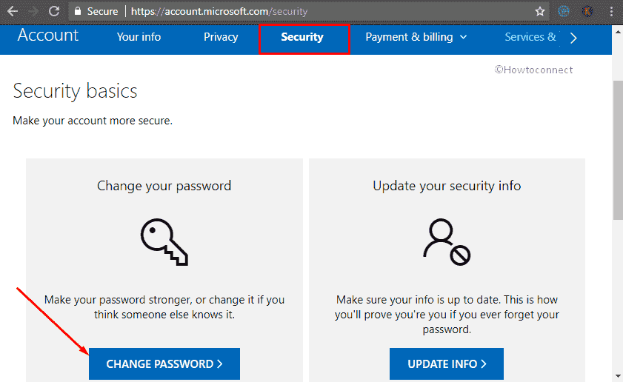The height and width of the screenshot is (382, 623).
Task: Open the Your info tab
Action: (139, 37)
